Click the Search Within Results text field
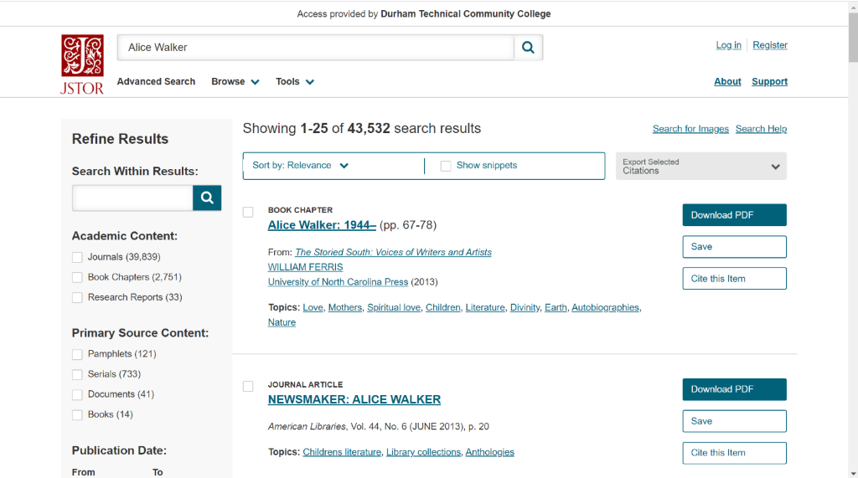Image resolution: width=858 pixels, height=478 pixels. [133, 198]
